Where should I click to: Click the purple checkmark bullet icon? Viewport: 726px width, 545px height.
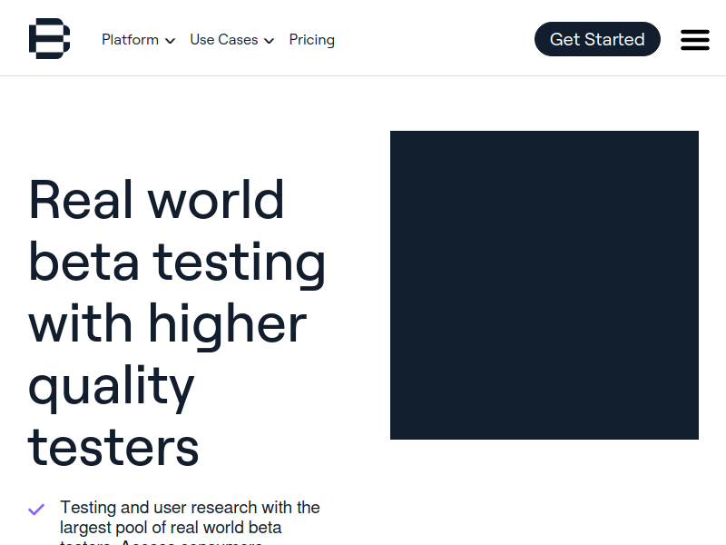click(x=36, y=510)
